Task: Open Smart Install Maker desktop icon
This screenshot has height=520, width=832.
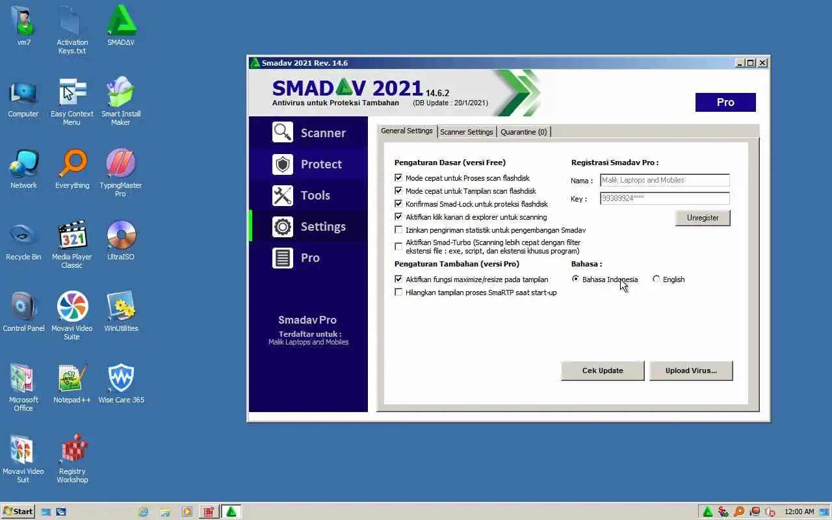Action: (121, 102)
